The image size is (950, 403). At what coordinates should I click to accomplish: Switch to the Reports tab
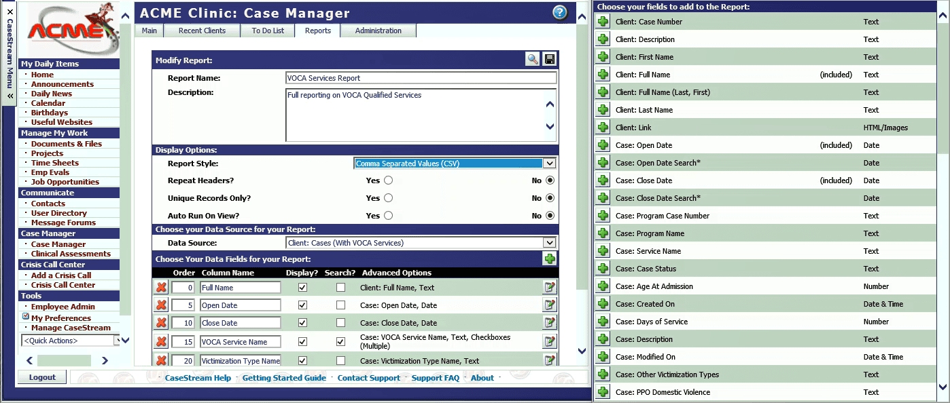[318, 31]
